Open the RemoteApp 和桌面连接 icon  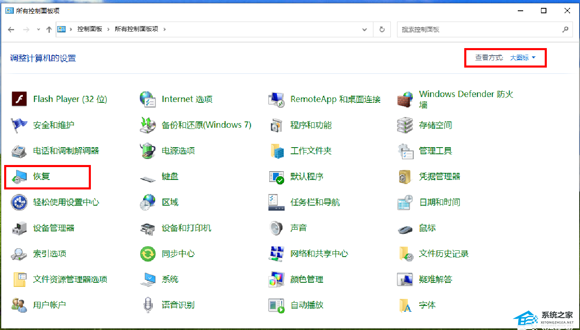[x=276, y=99]
